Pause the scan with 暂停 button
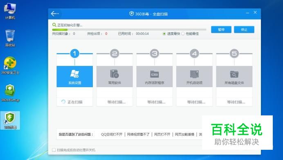This screenshot has height=160, width=283. click(x=221, y=29)
